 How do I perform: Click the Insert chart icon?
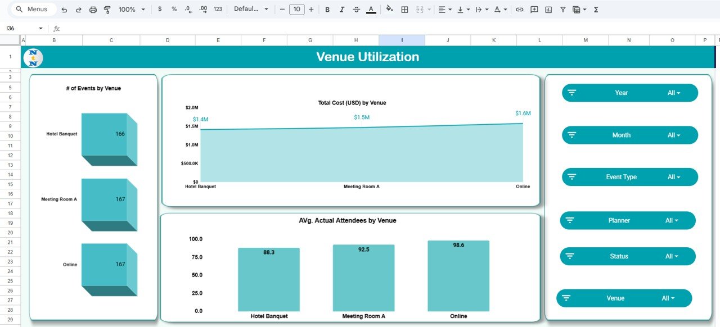(x=548, y=9)
